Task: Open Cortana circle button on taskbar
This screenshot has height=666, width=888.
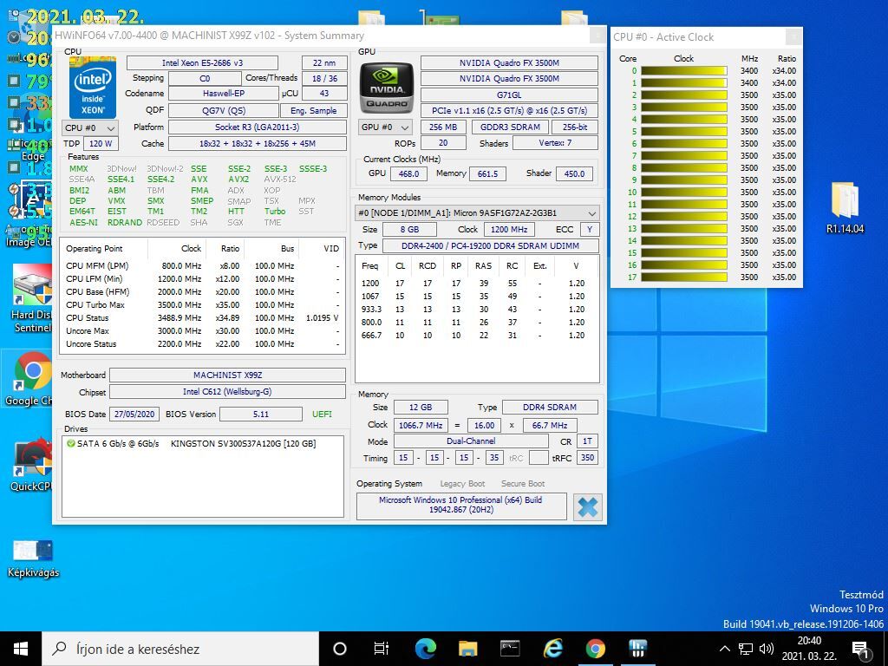Action: click(339, 649)
